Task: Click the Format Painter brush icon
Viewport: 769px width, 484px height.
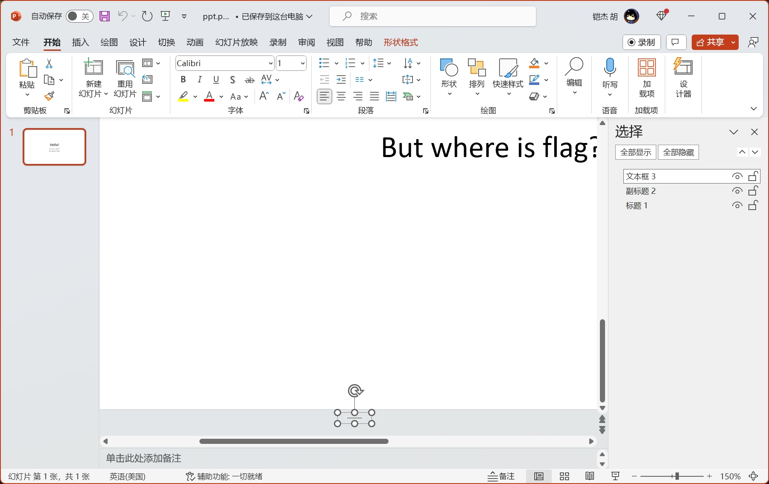Action: tap(50, 96)
